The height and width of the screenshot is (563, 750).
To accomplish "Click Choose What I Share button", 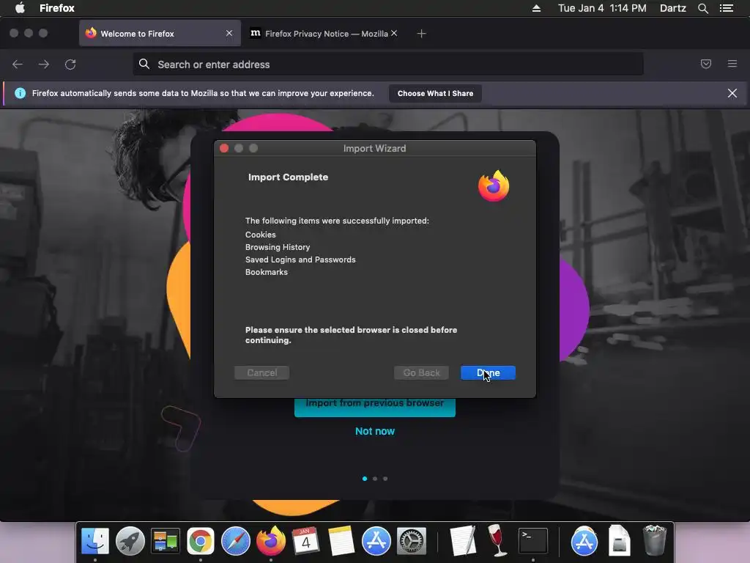I will click(x=435, y=93).
